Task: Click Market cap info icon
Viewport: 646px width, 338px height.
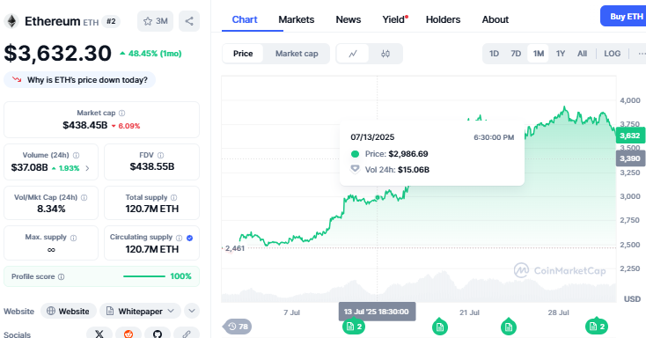Action: [122, 113]
